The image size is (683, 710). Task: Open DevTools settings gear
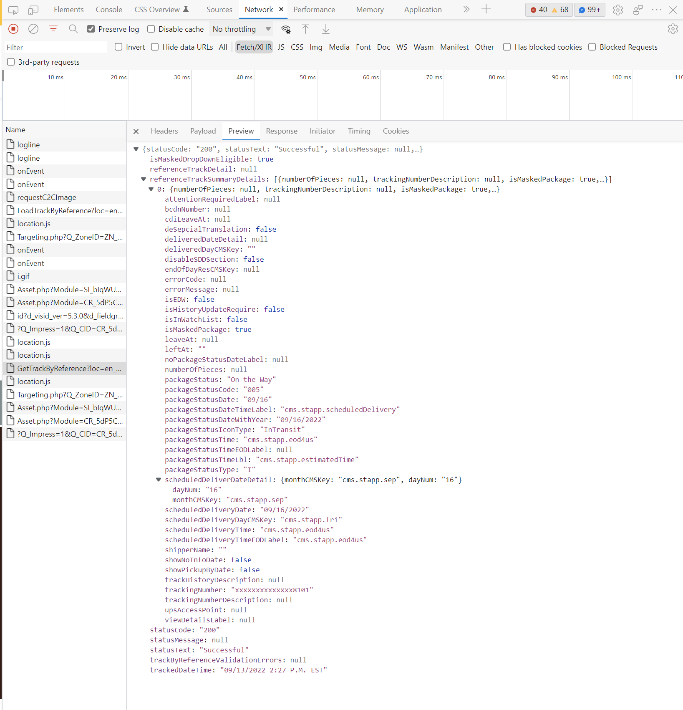pyautogui.click(x=618, y=10)
